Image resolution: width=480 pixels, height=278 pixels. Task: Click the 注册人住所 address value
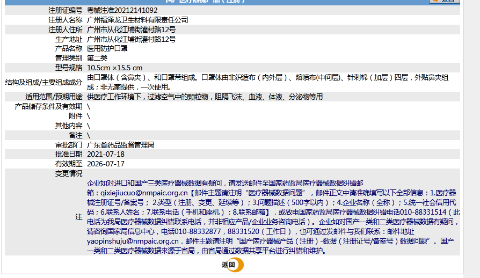(x=132, y=30)
